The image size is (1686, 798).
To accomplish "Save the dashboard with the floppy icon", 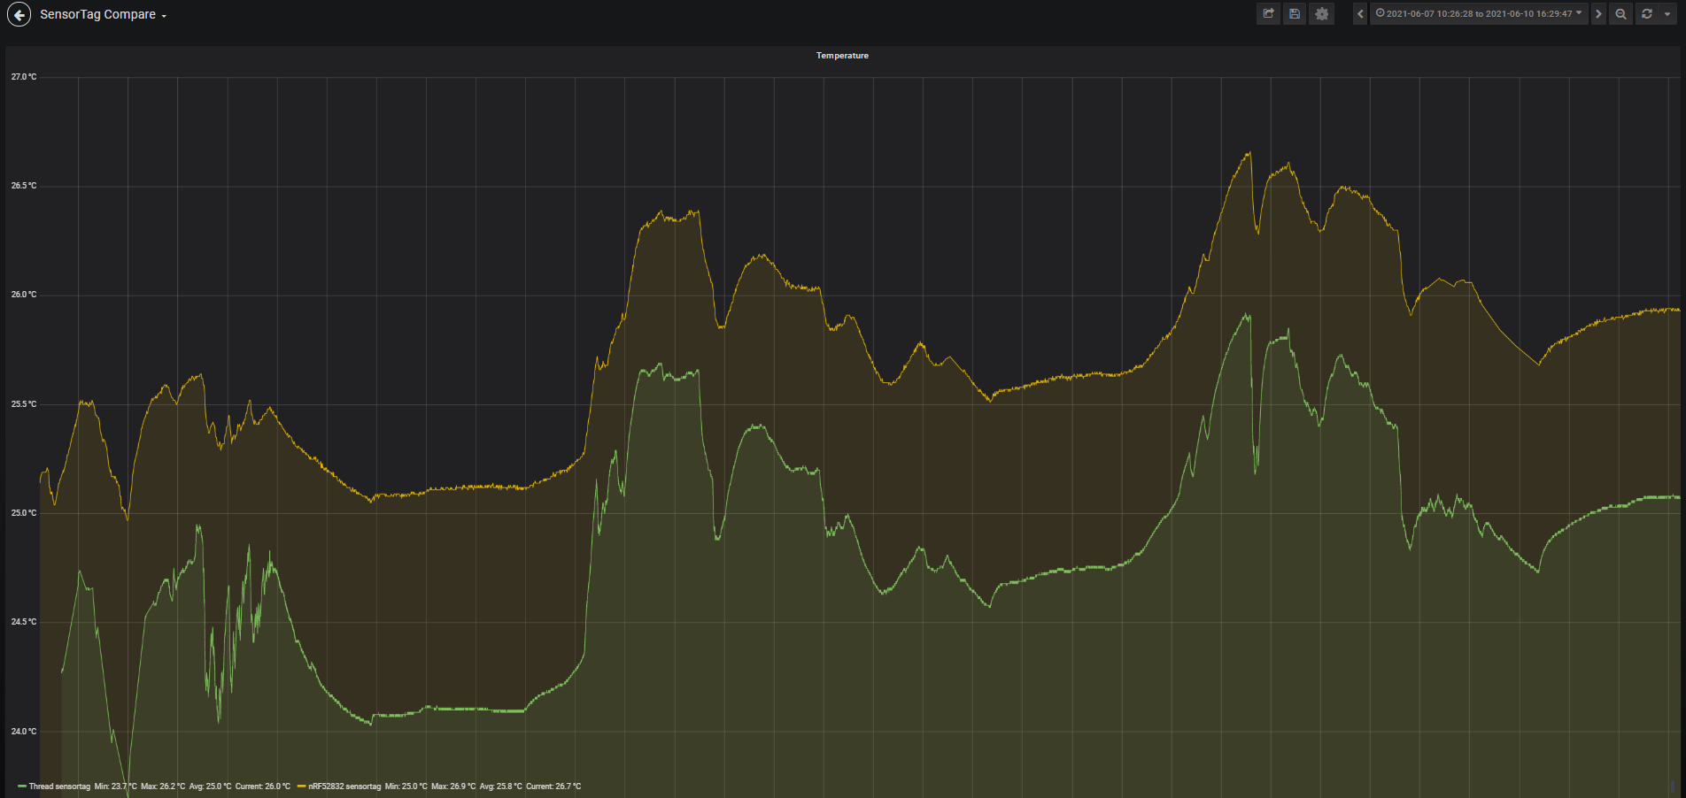I will point(1295,13).
